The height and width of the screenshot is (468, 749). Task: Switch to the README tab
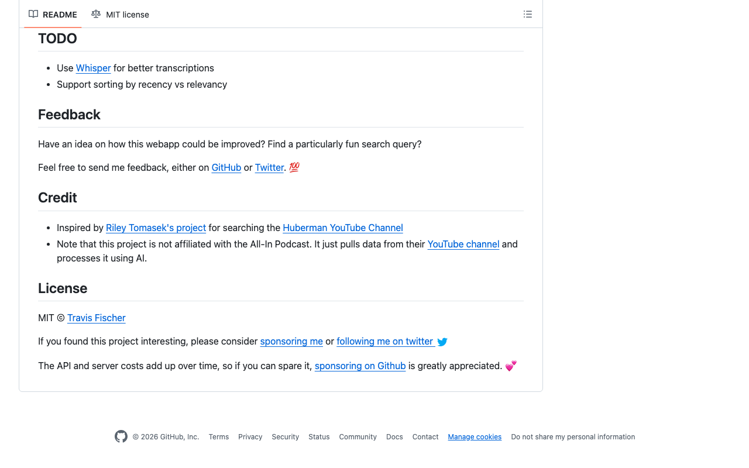[x=53, y=15]
